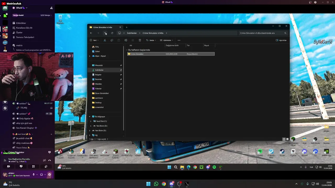335x188 pixels.
Task: Unpin Belgeler via its pin icon
Action: [121, 75]
